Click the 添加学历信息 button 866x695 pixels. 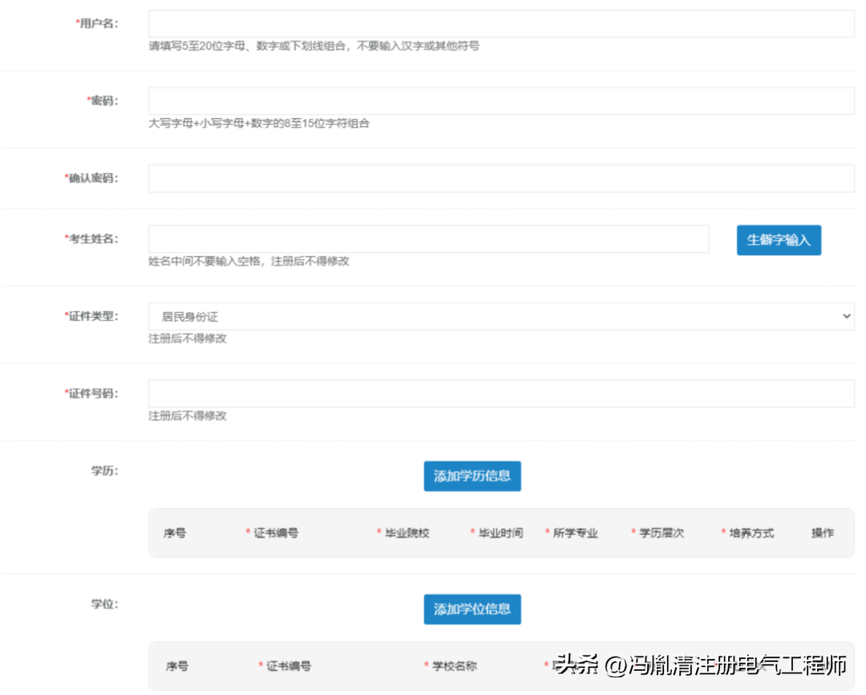pyautogui.click(x=472, y=476)
